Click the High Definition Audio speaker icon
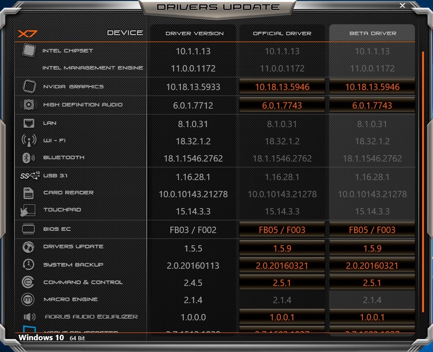 [x=29, y=105]
